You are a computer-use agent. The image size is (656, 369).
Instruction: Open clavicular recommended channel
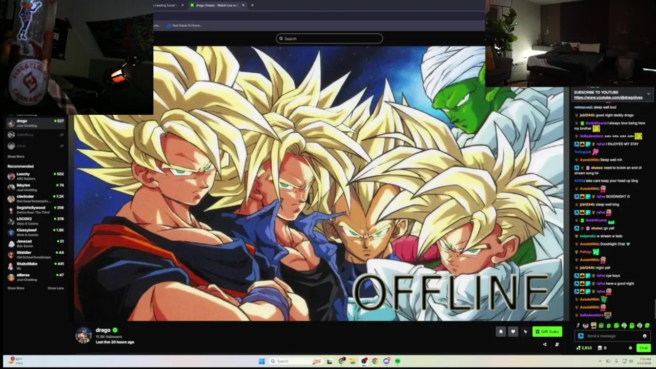[x=36, y=198]
